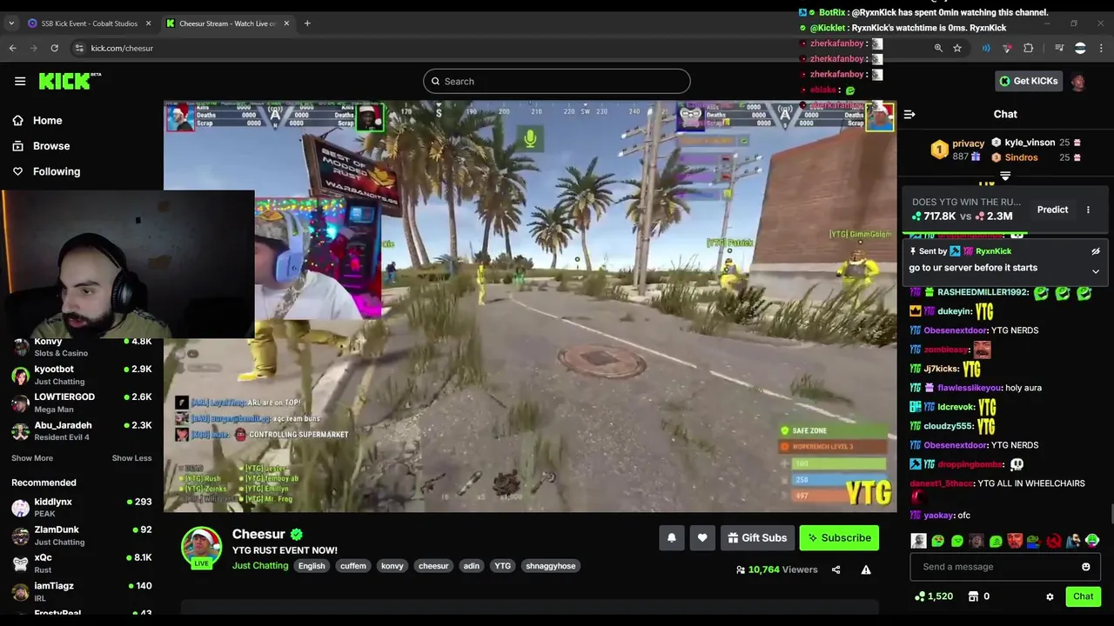Open prediction options three-dot menu
Image resolution: width=1114 pixels, height=626 pixels.
coord(1088,210)
